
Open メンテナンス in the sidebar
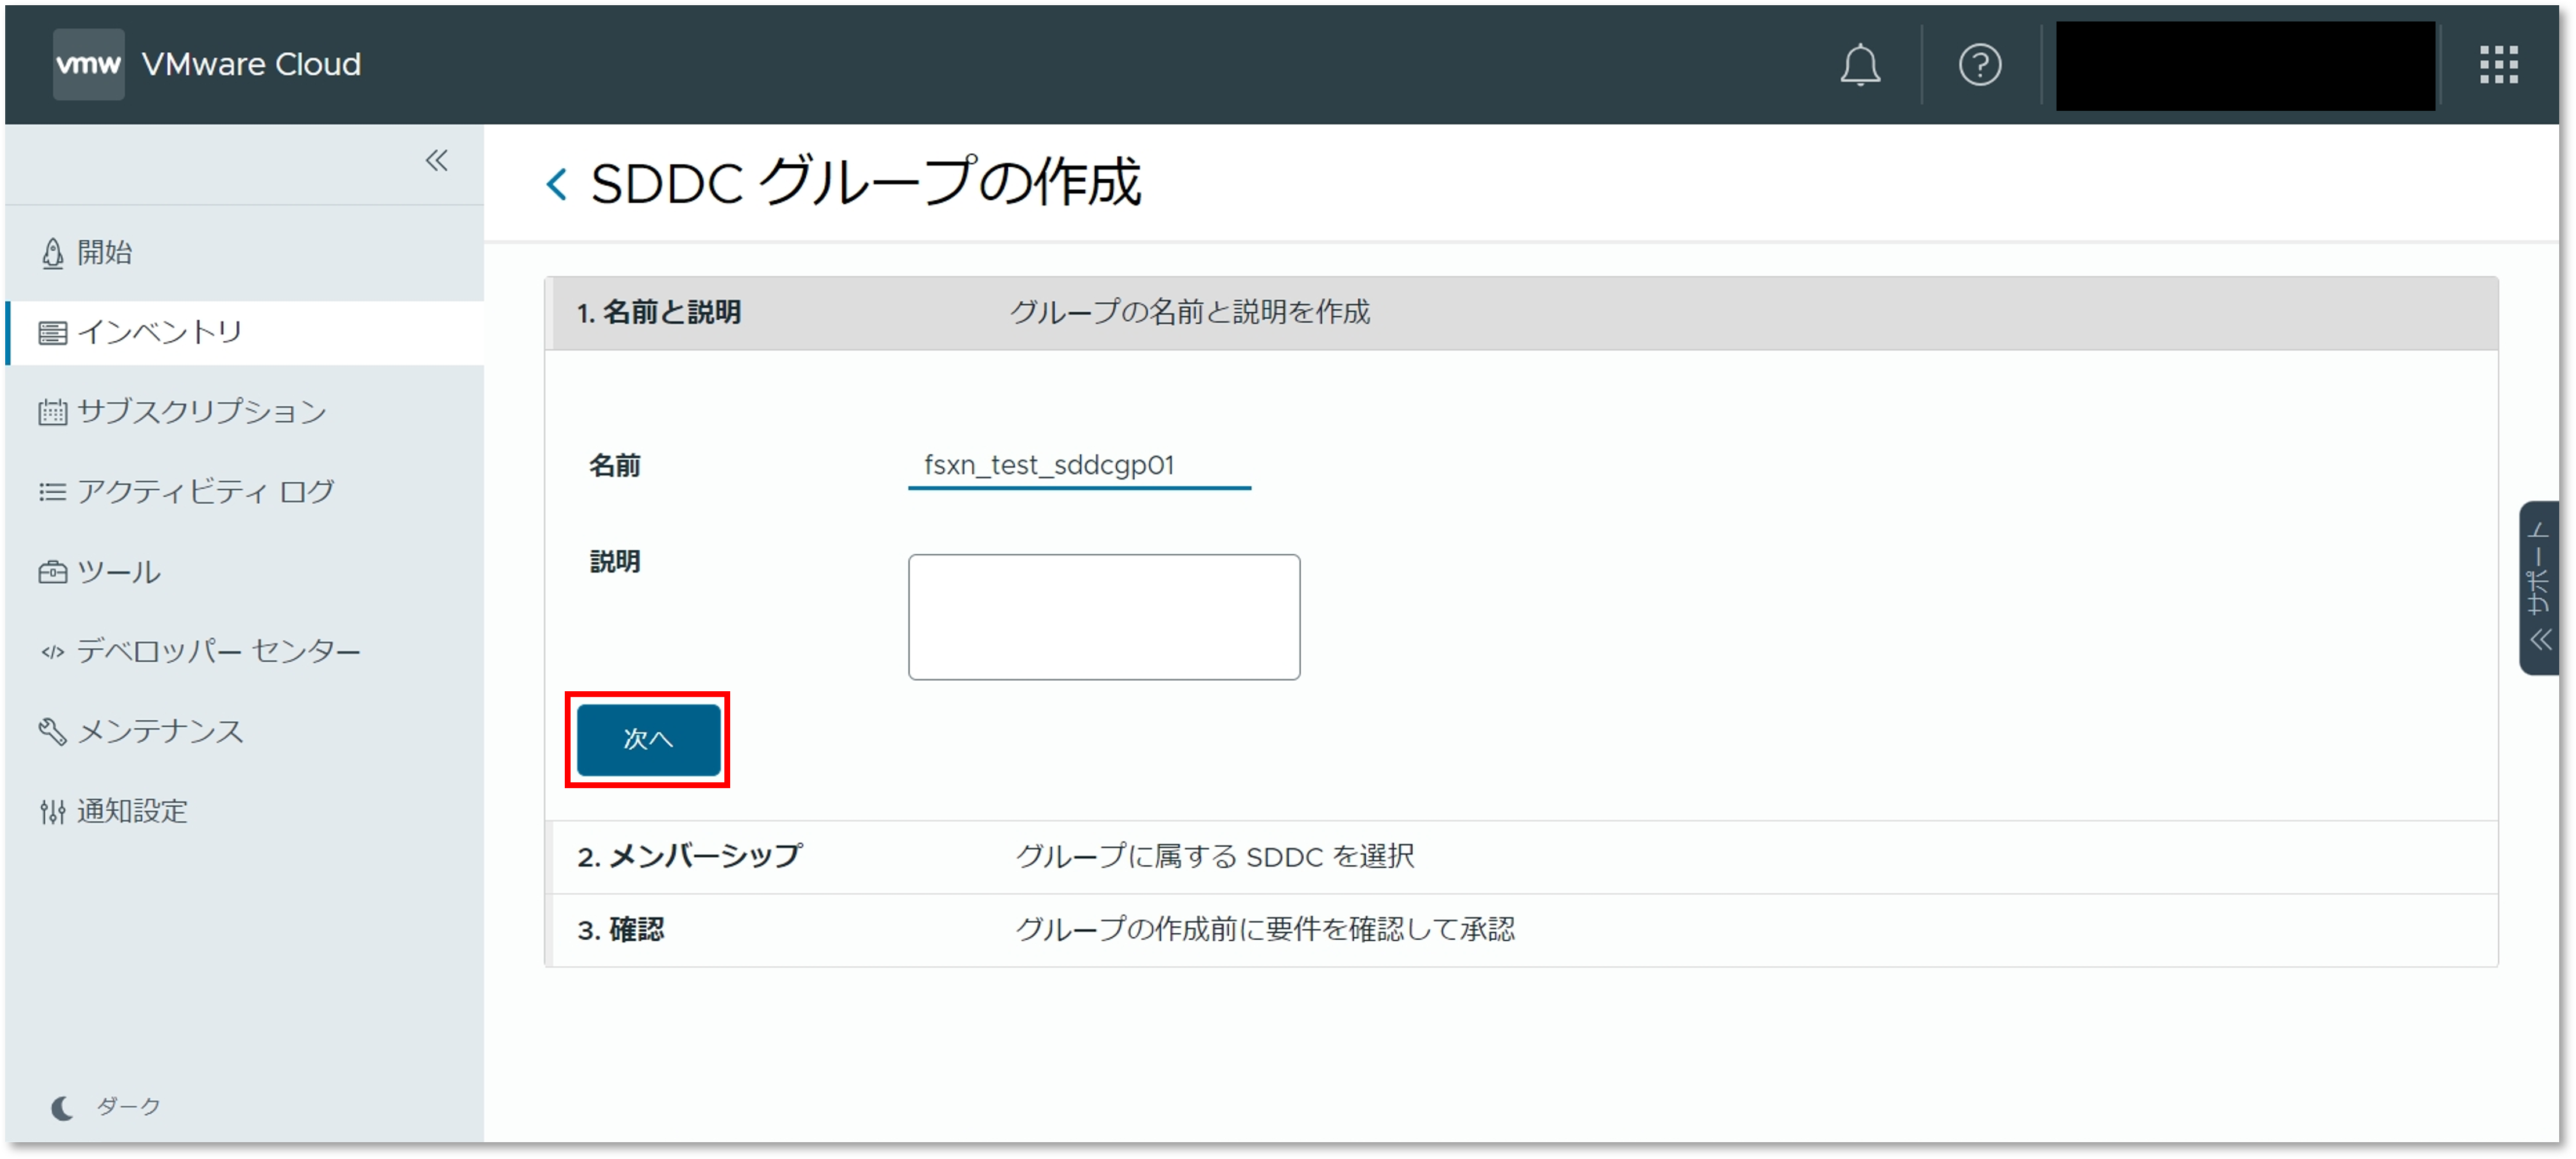244,731
